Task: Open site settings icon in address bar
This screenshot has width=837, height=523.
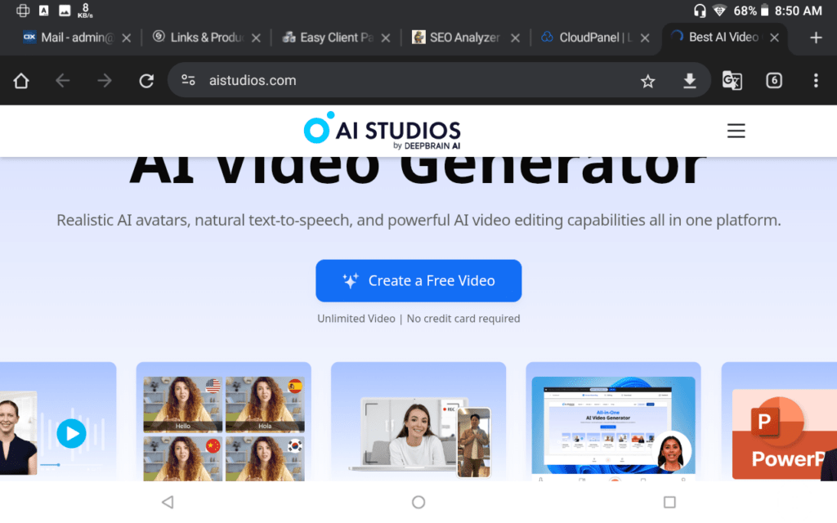Action: click(189, 80)
